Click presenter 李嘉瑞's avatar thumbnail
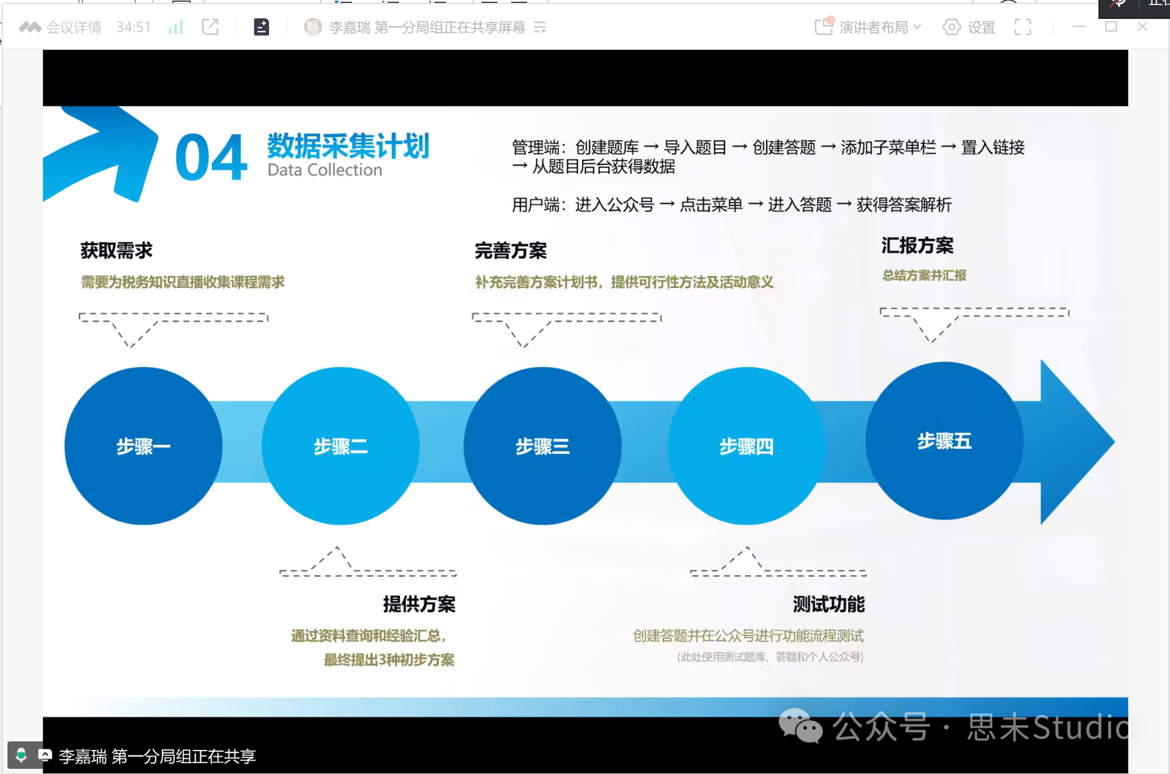This screenshot has width=1170, height=774. 314,26
